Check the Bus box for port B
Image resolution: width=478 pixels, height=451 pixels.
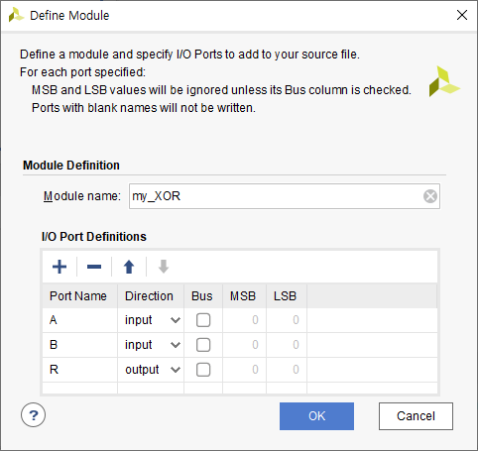coord(203,345)
